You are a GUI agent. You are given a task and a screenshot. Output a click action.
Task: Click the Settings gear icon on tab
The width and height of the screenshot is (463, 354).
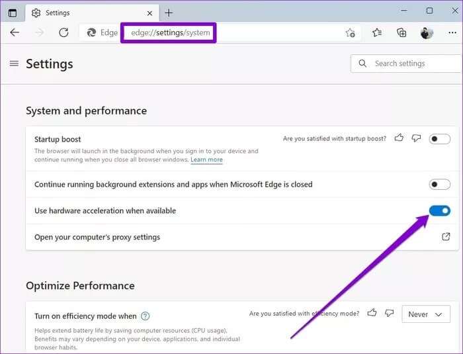36,13
